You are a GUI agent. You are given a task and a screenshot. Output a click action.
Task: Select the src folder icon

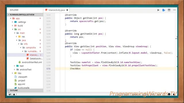point(16,29)
